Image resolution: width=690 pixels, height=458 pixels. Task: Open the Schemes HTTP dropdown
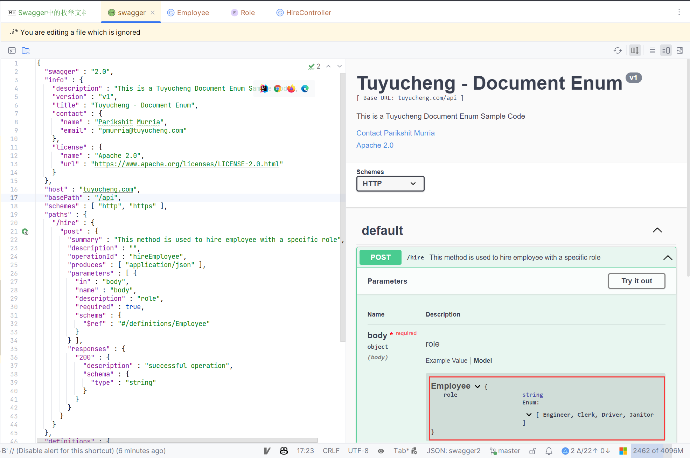point(390,183)
